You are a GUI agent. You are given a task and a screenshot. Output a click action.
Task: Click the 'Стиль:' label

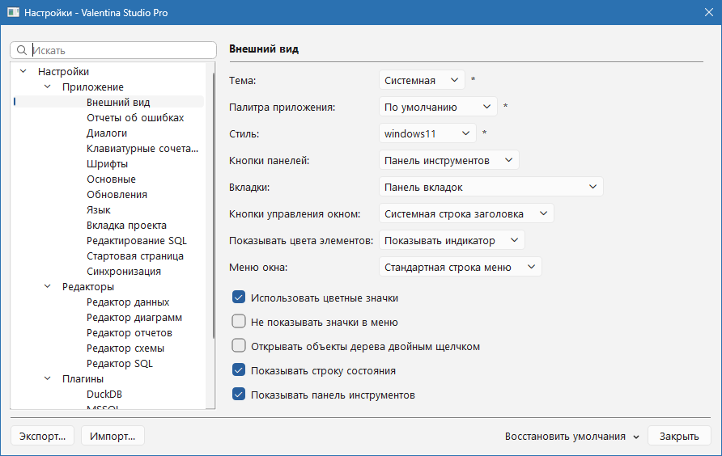[244, 134]
